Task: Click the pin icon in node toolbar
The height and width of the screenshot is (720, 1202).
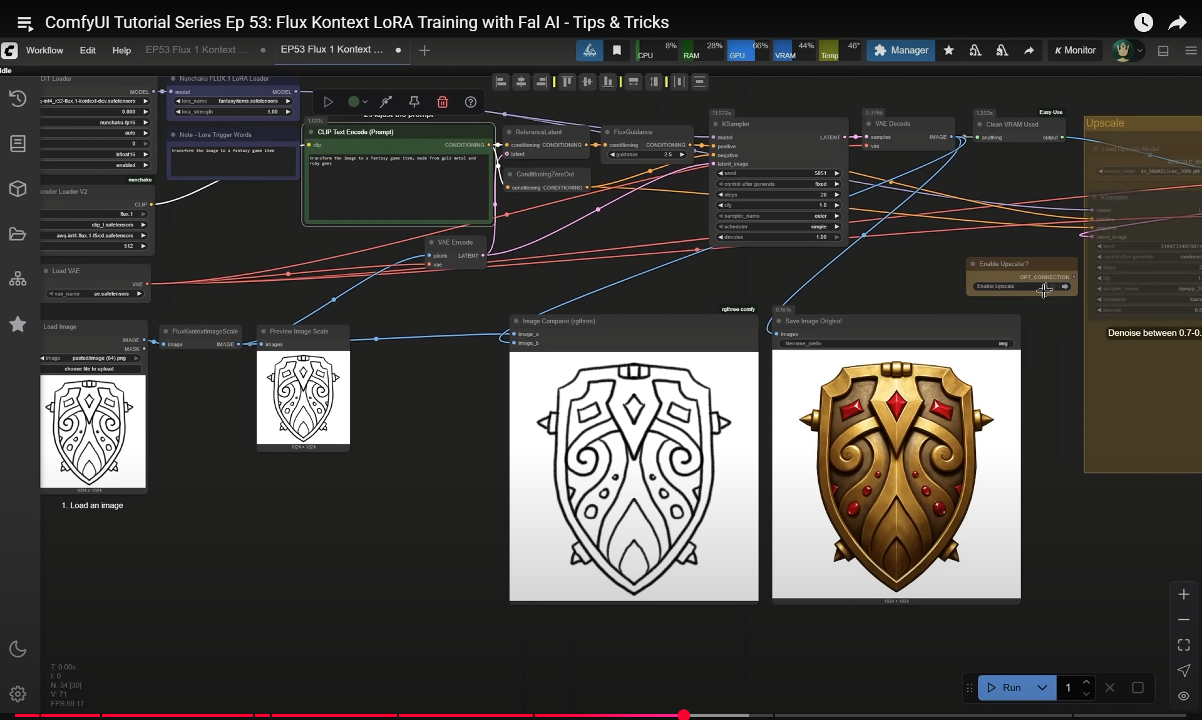Action: pos(414,102)
